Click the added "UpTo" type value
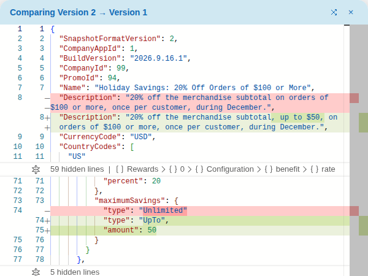This screenshot has width=368, height=276. pyautogui.click(x=152, y=220)
